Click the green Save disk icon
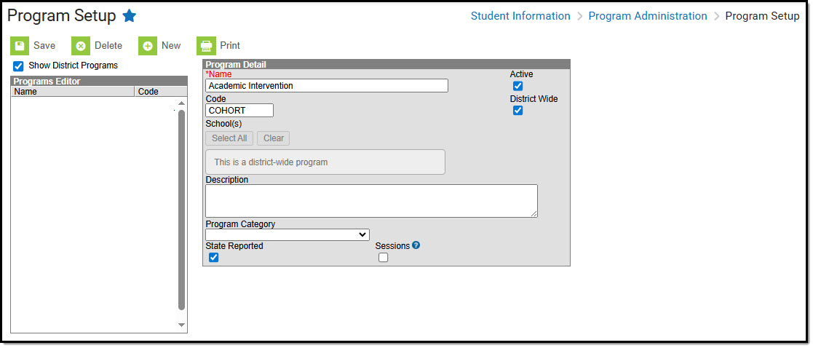Viewport: 813px width, 348px height. tap(20, 46)
